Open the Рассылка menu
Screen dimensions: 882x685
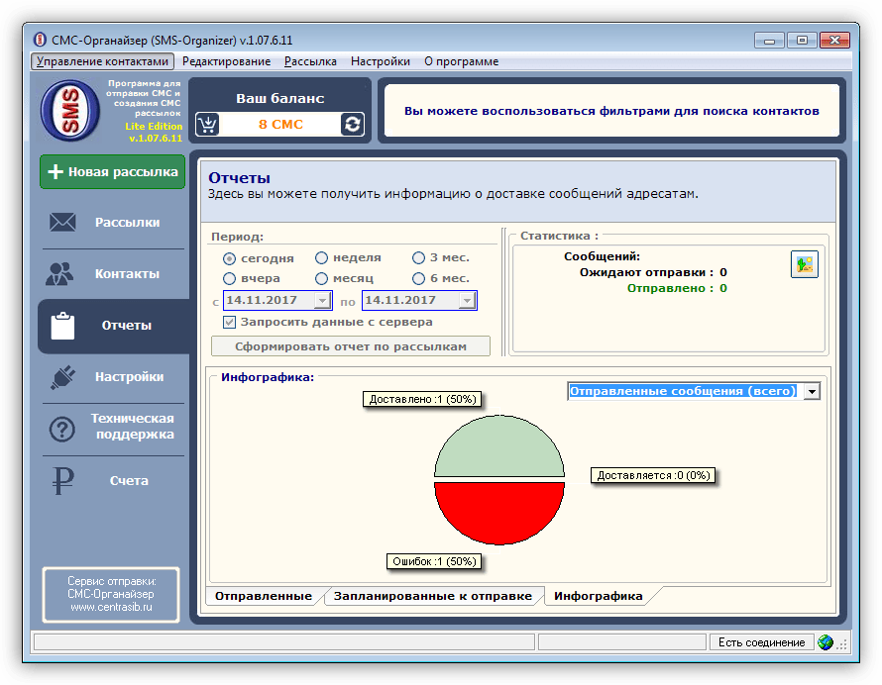310,61
